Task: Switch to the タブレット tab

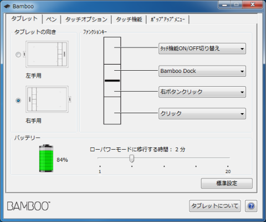Action: coord(24,19)
